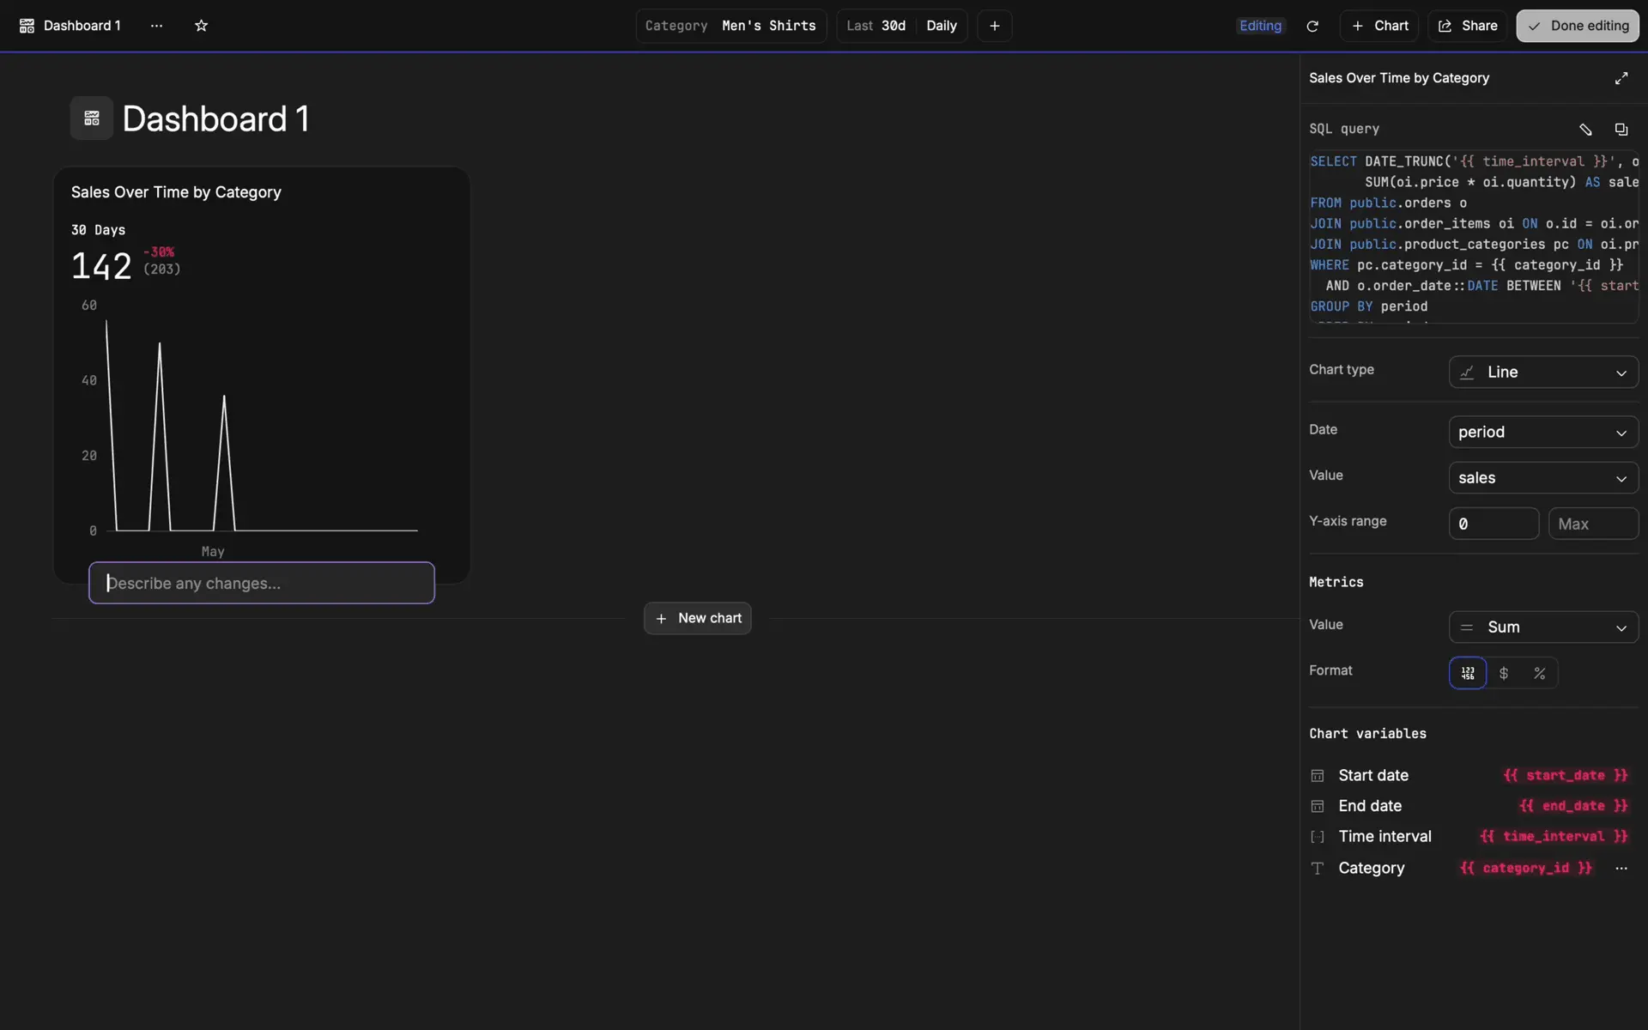The width and height of the screenshot is (1648, 1030).
Task: Copy the SQL query
Action: coord(1621,129)
